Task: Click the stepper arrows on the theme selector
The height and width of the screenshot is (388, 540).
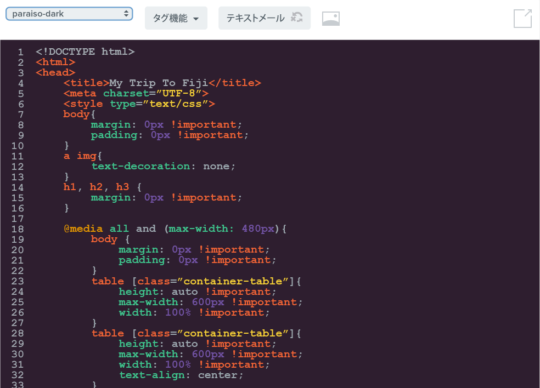Action: [x=127, y=12]
